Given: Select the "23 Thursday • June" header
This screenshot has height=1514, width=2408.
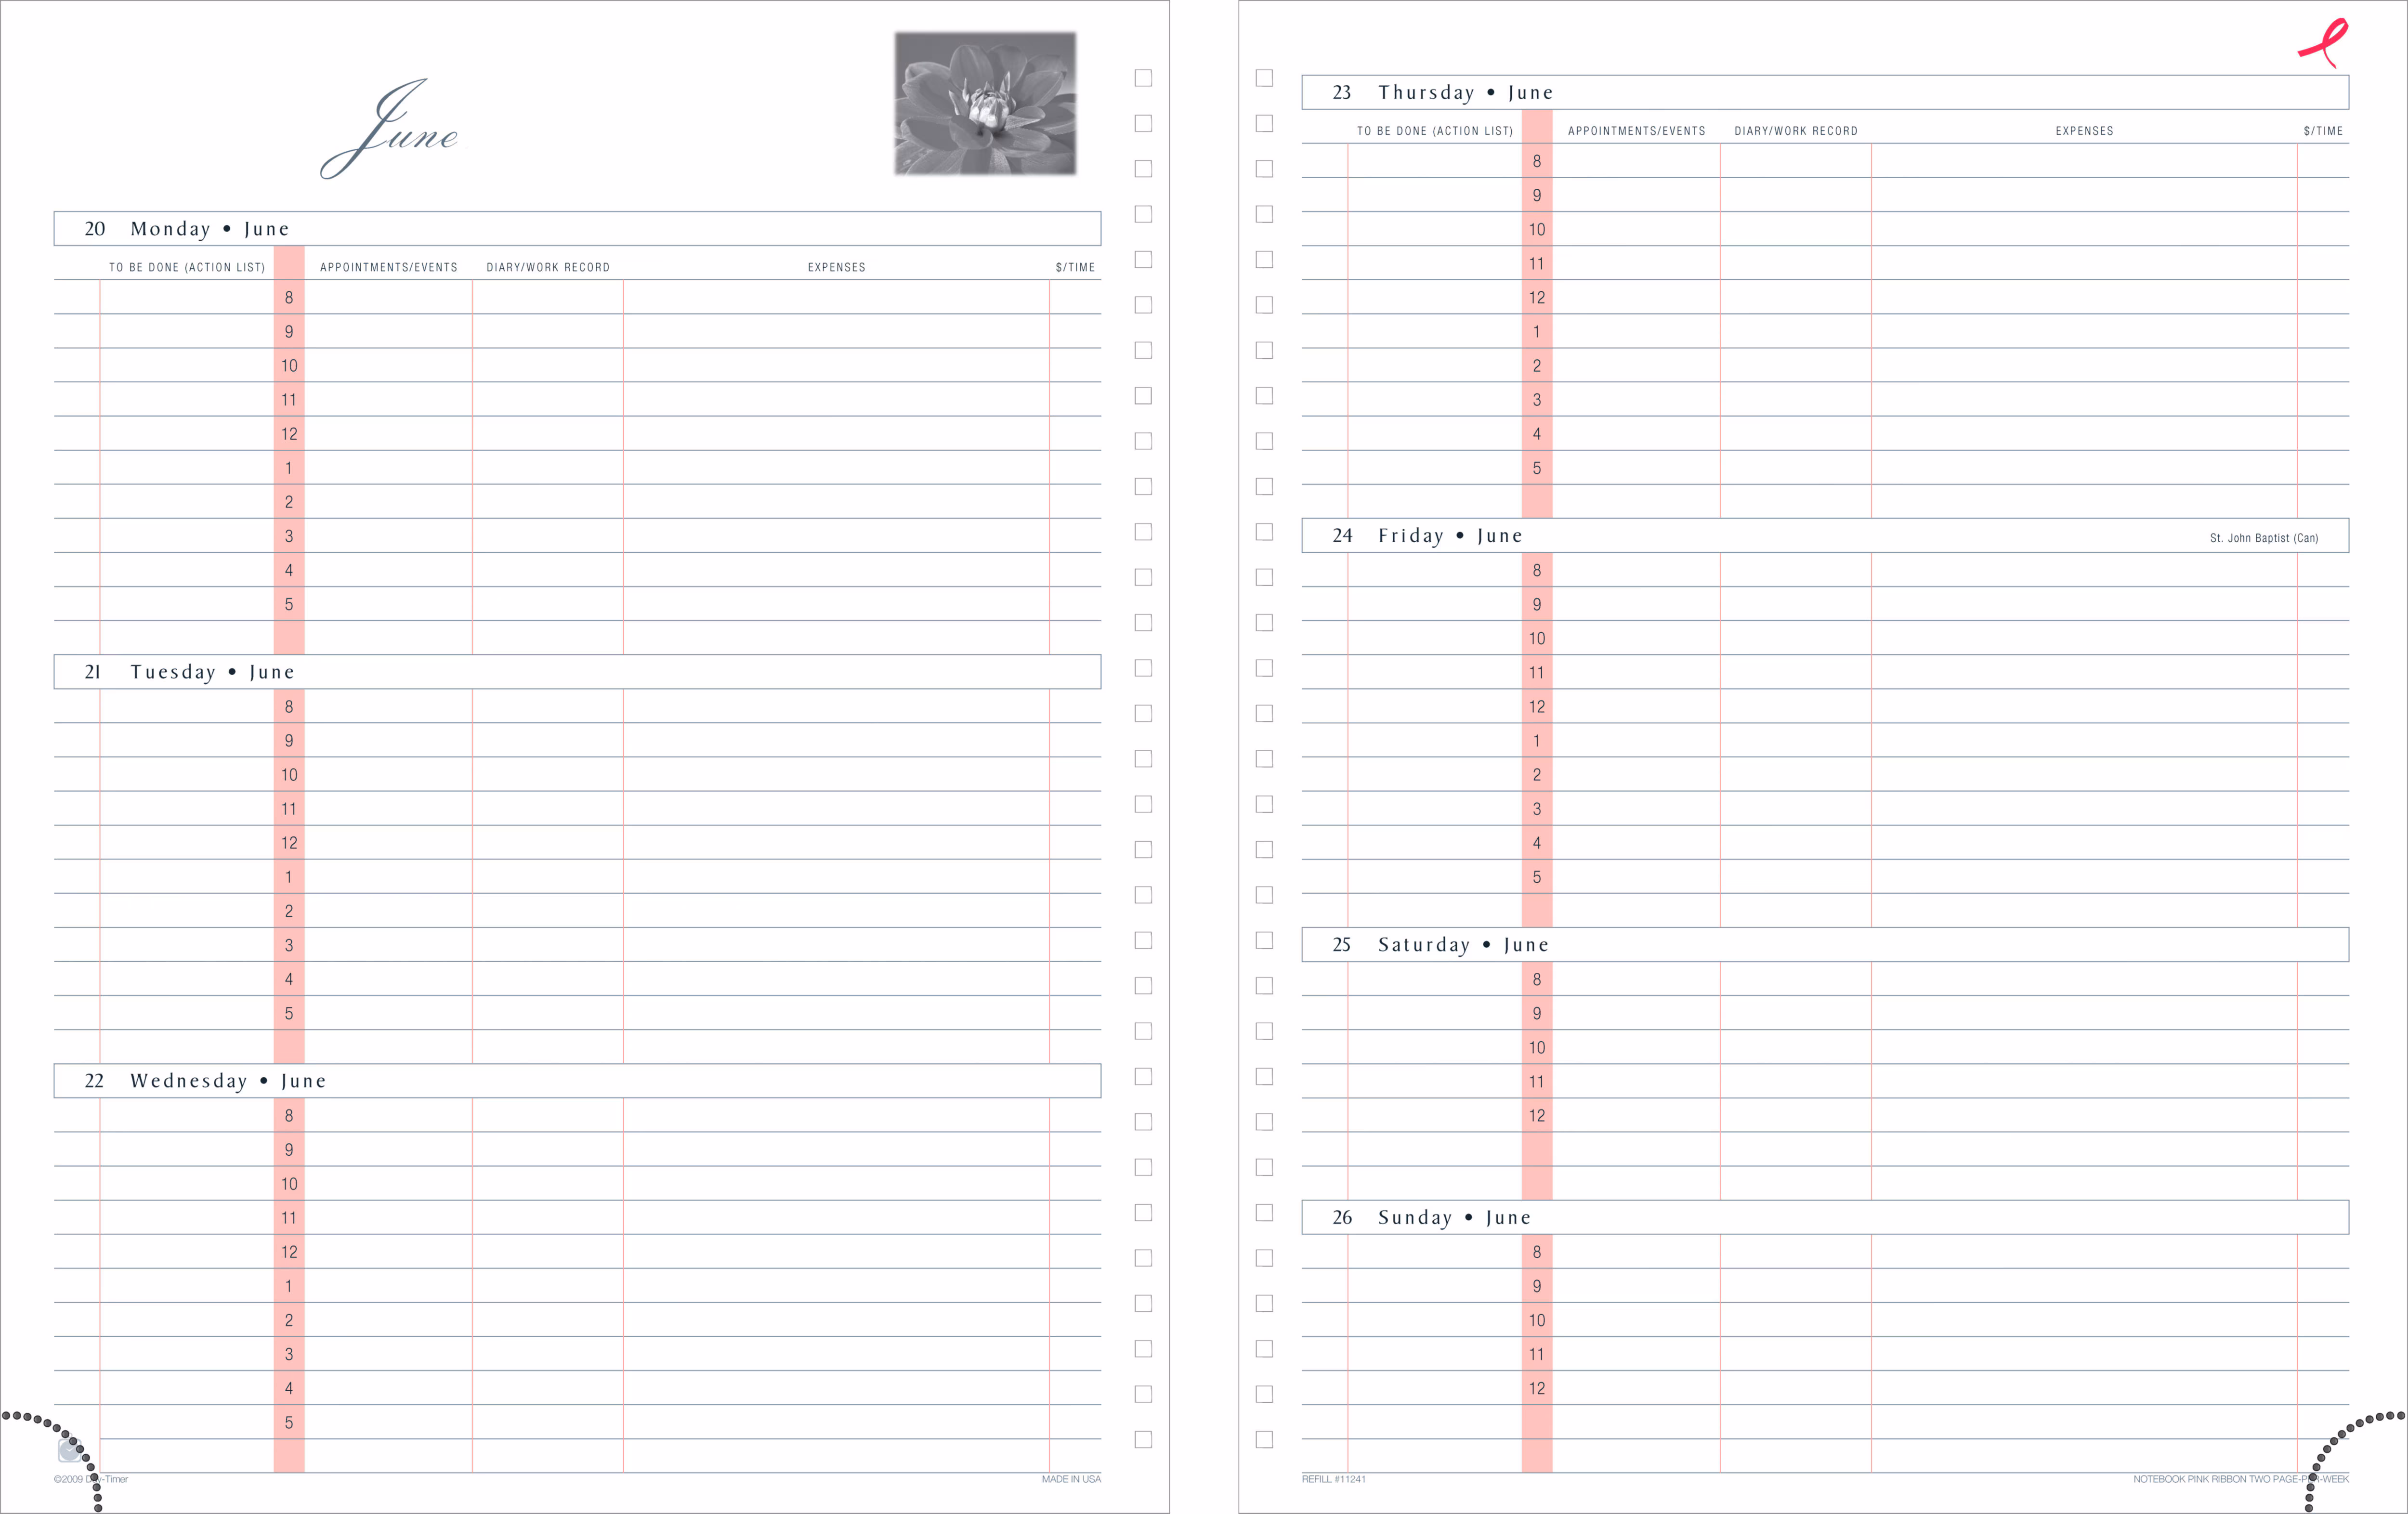Looking at the screenshot, I should (1825, 92).
